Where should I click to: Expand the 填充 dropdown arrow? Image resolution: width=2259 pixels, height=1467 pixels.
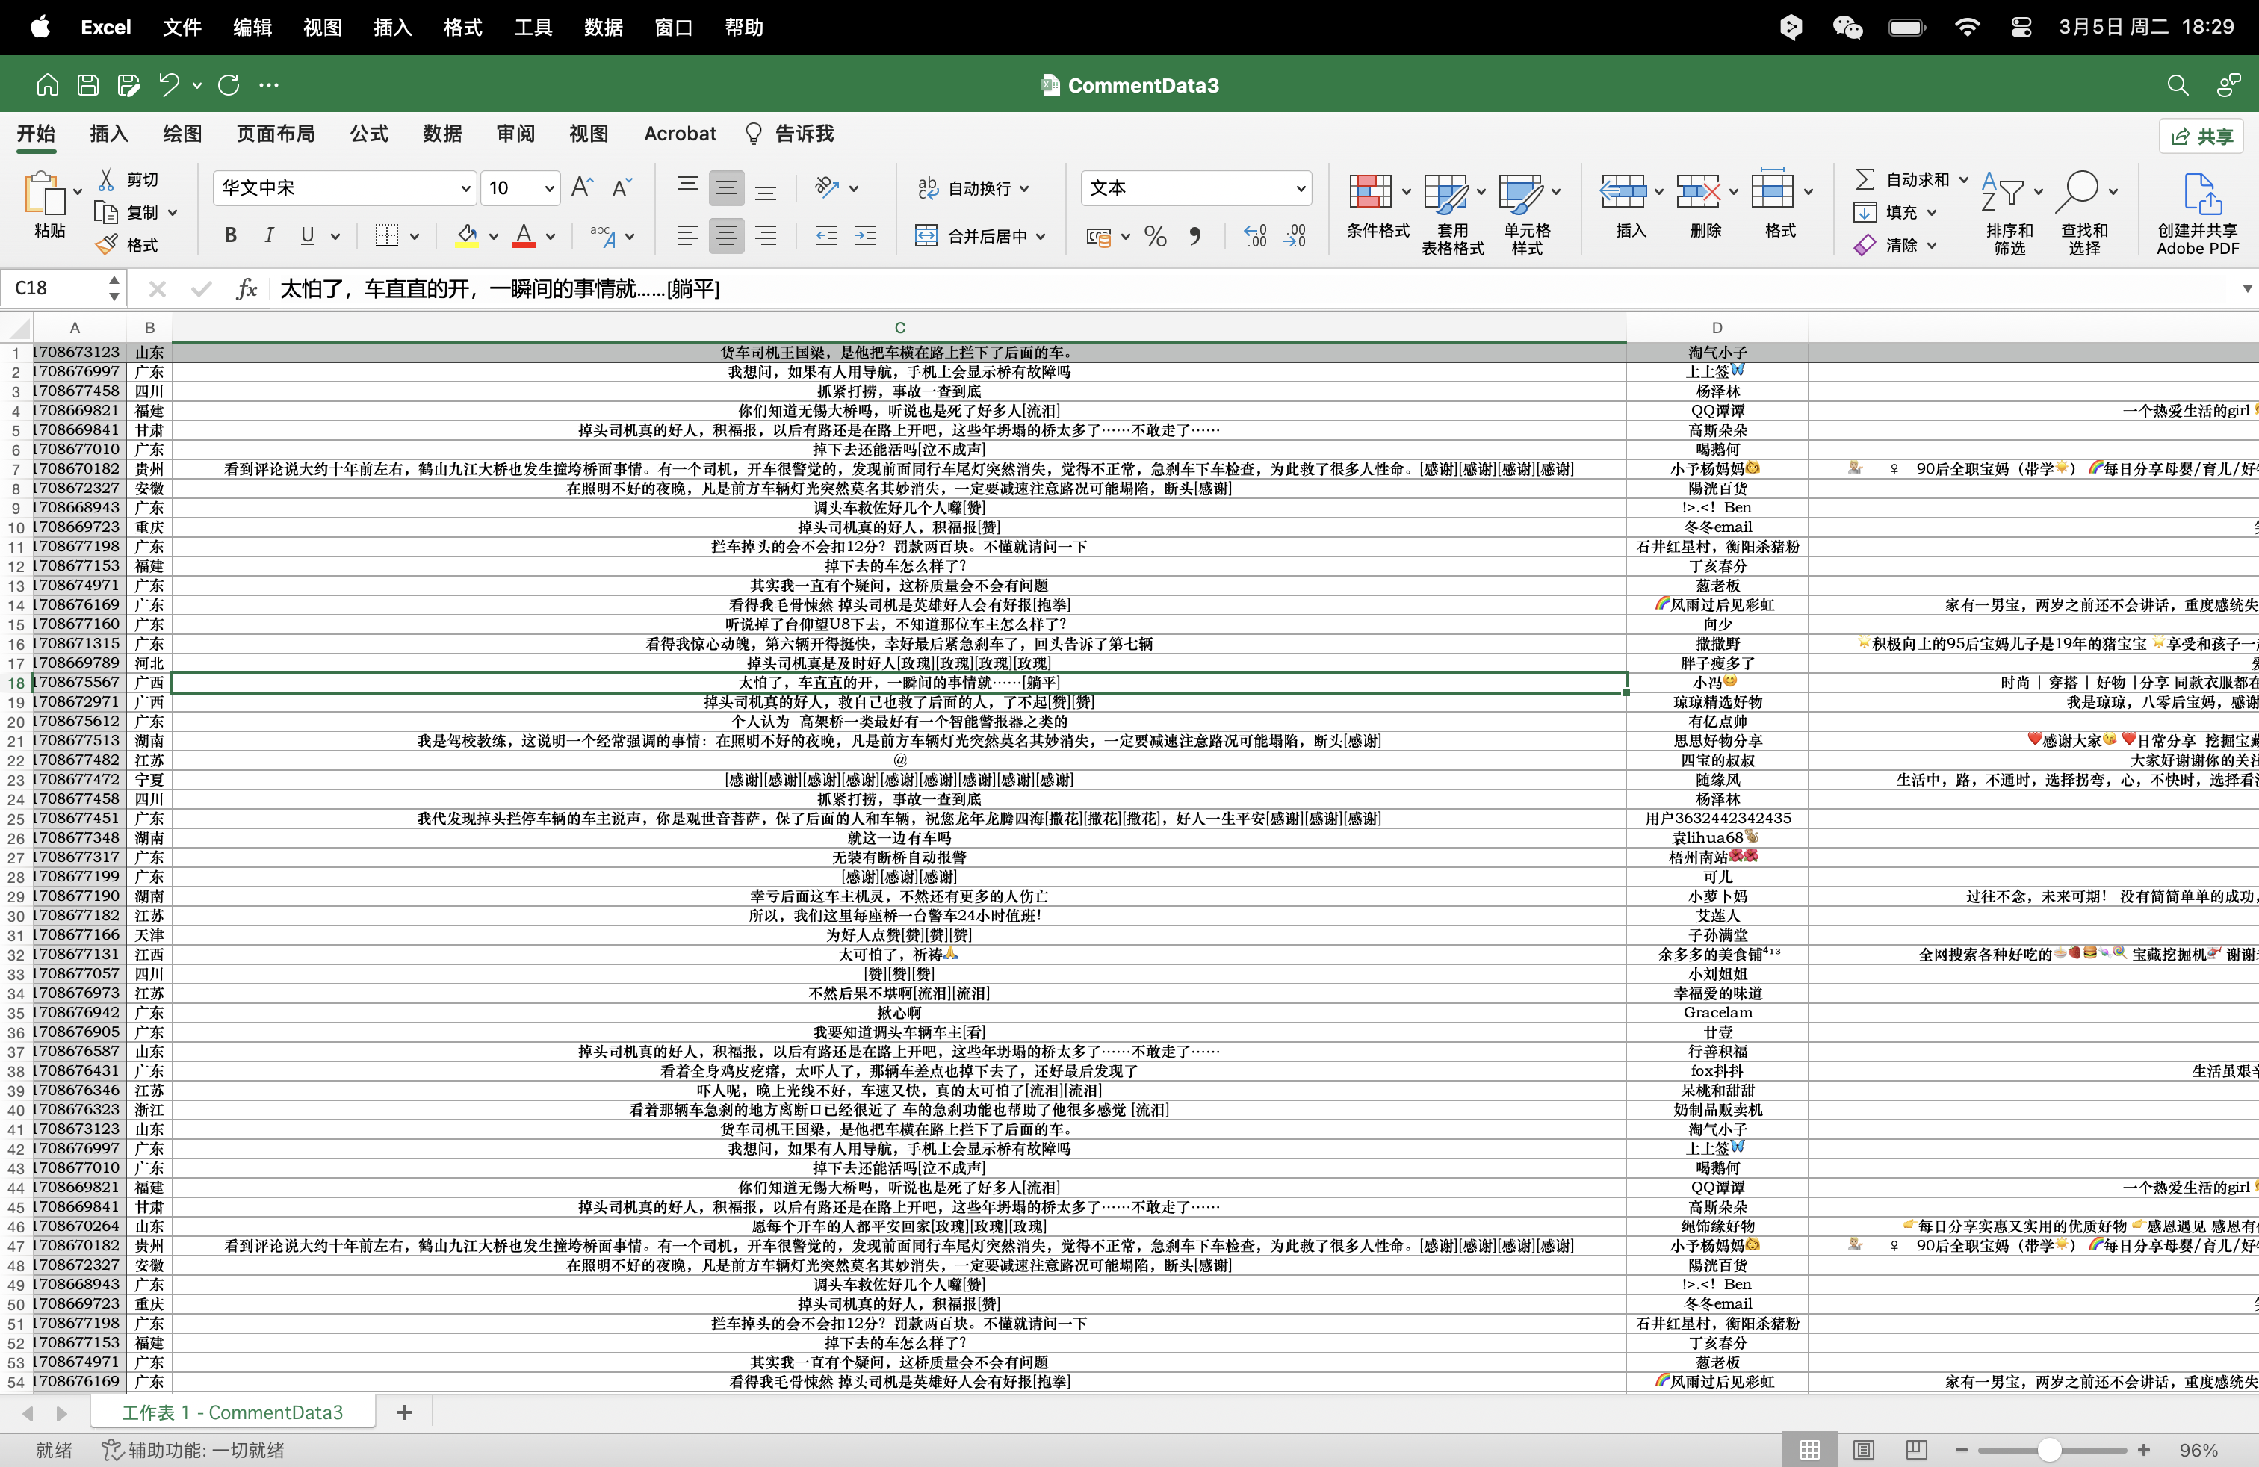click(1932, 213)
